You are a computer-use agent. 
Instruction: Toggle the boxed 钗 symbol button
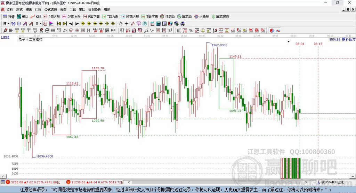coord(46,24)
